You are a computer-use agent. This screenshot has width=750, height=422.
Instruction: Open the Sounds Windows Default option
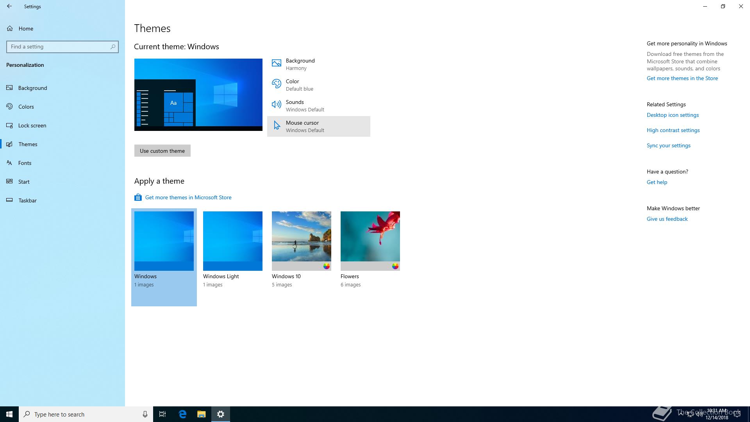[319, 105]
